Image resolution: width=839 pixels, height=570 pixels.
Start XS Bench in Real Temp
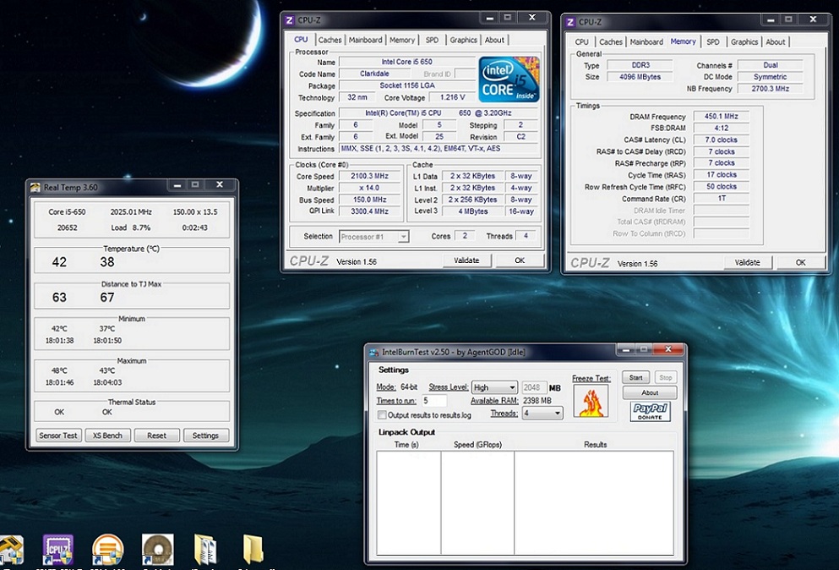point(107,436)
